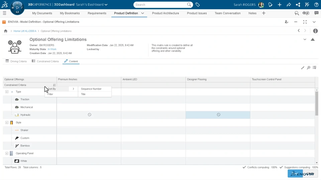Screen dimensions: 321x180
Task: Open the tools and settings icon in top bar
Action: click(x=307, y=4)
